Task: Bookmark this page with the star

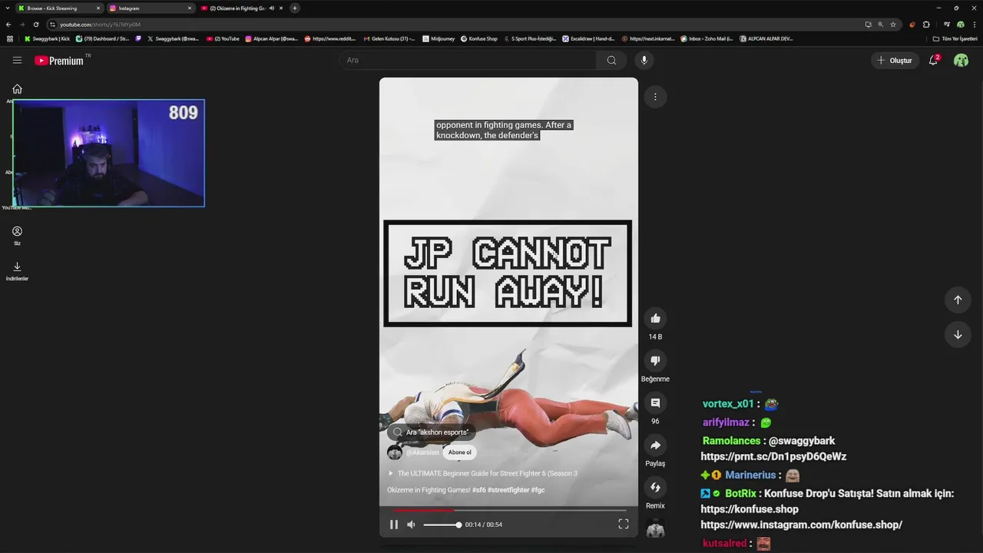Action: 893,25
